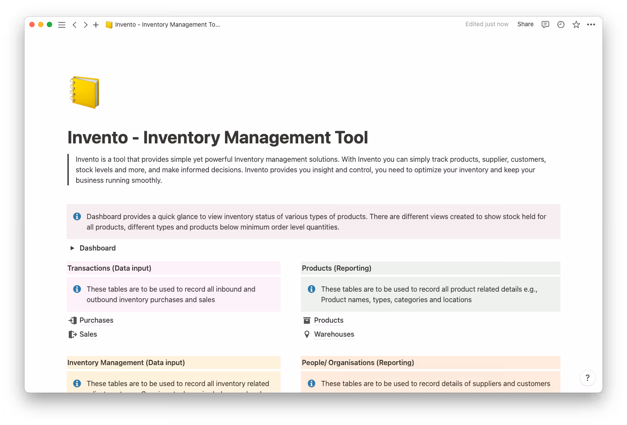
Task: Click the Share button
Action: click(525, 24)
